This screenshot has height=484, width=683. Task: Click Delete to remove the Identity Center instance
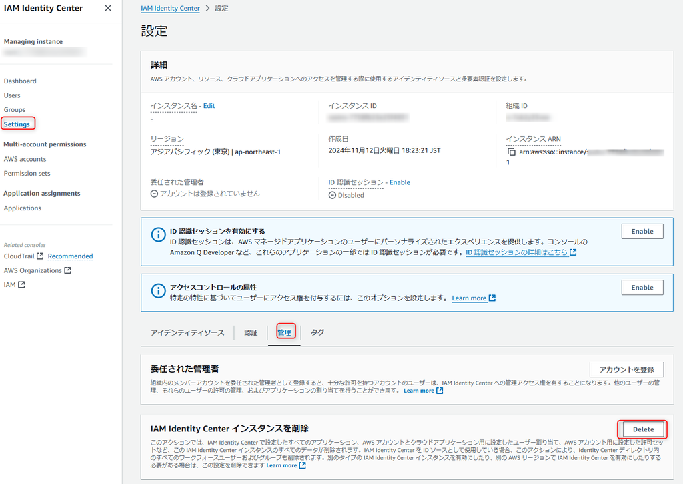(x=643, y=429)
